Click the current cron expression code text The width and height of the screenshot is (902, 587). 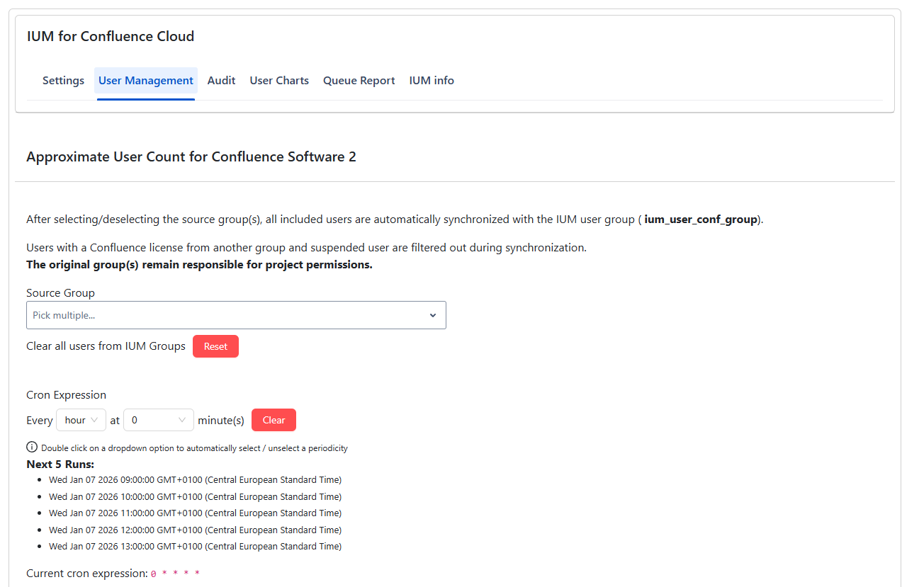pos(176,574)
